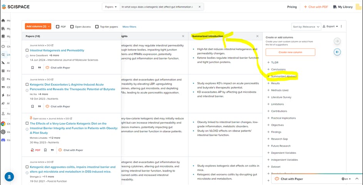Open the Pricing link
This screenshot has width=363, height=185.
pyautogui.click(x=292, y=7)
